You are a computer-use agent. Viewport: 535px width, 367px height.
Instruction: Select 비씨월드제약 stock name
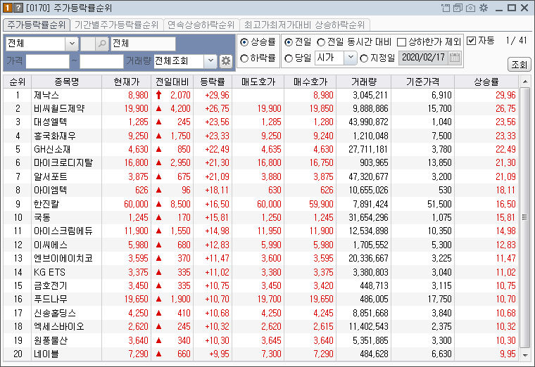59,109
